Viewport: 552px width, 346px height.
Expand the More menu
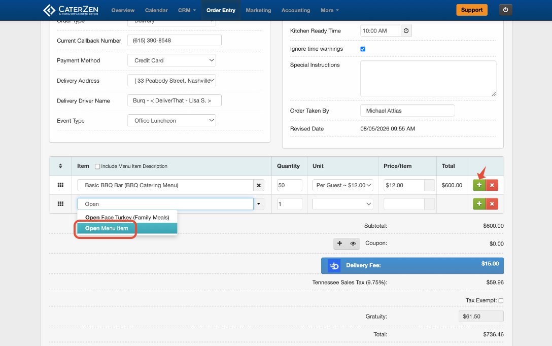[329, 10]
